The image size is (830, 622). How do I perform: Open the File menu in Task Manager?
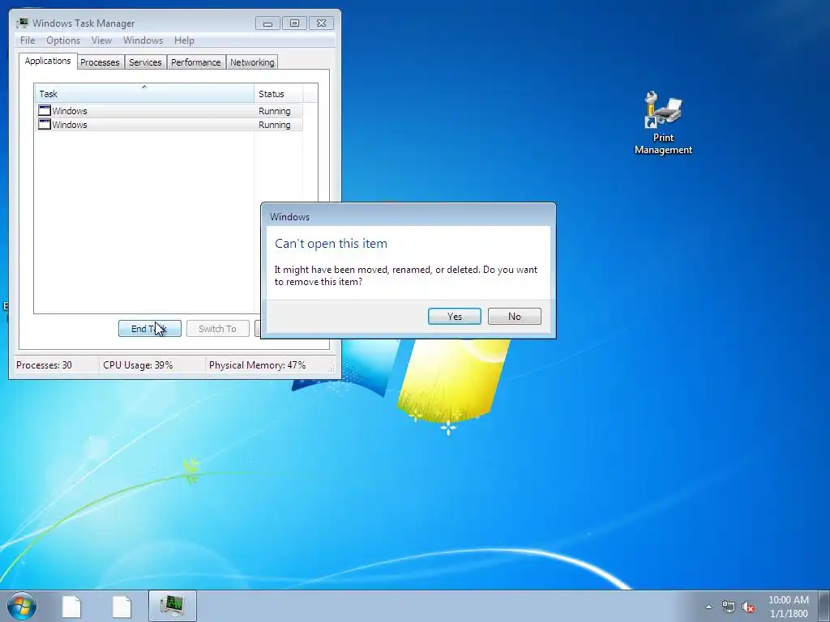point(28,40)
